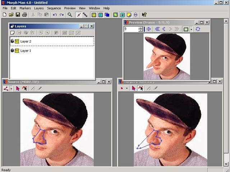The height and width of the screenshot is (172, 230).
Task: Open the Window menu
Action: pos(94,8)
